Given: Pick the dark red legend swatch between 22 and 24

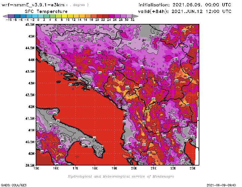Looking at the screenshot, I should [x=106, y=16].
